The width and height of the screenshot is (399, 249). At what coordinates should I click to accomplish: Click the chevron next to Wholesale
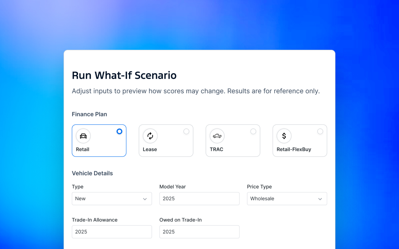320,199
